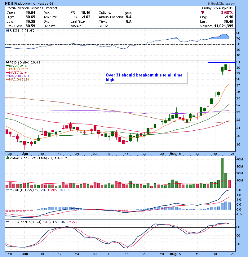Click the StockCharts.com watermark link
This screenshot has height=257, width=248.
click(221, 3)
